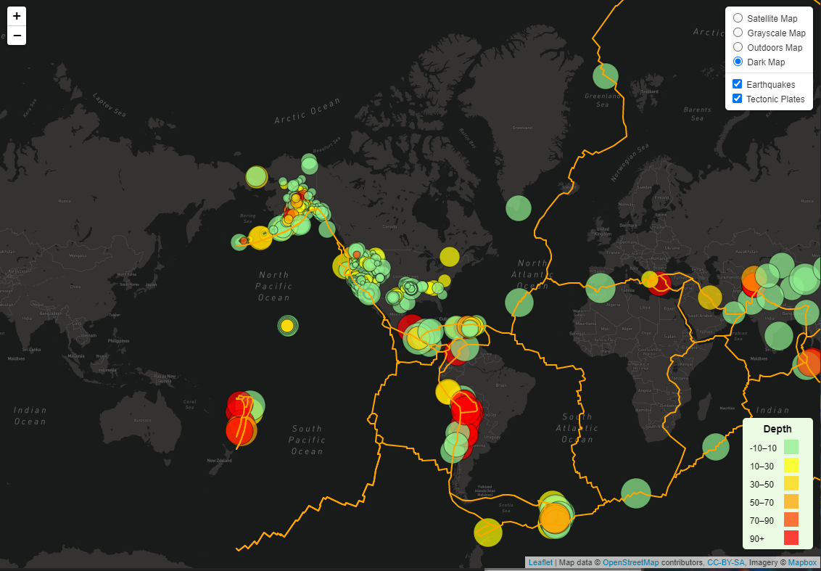
Task: Click the zoom in (+) control
Action: [x=16, y=15]
